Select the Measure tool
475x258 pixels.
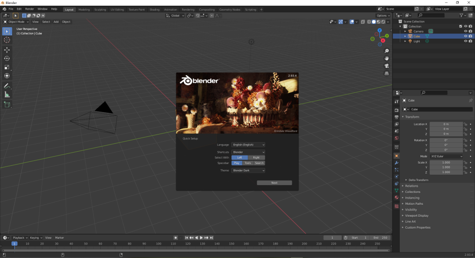tap(7, 94)
